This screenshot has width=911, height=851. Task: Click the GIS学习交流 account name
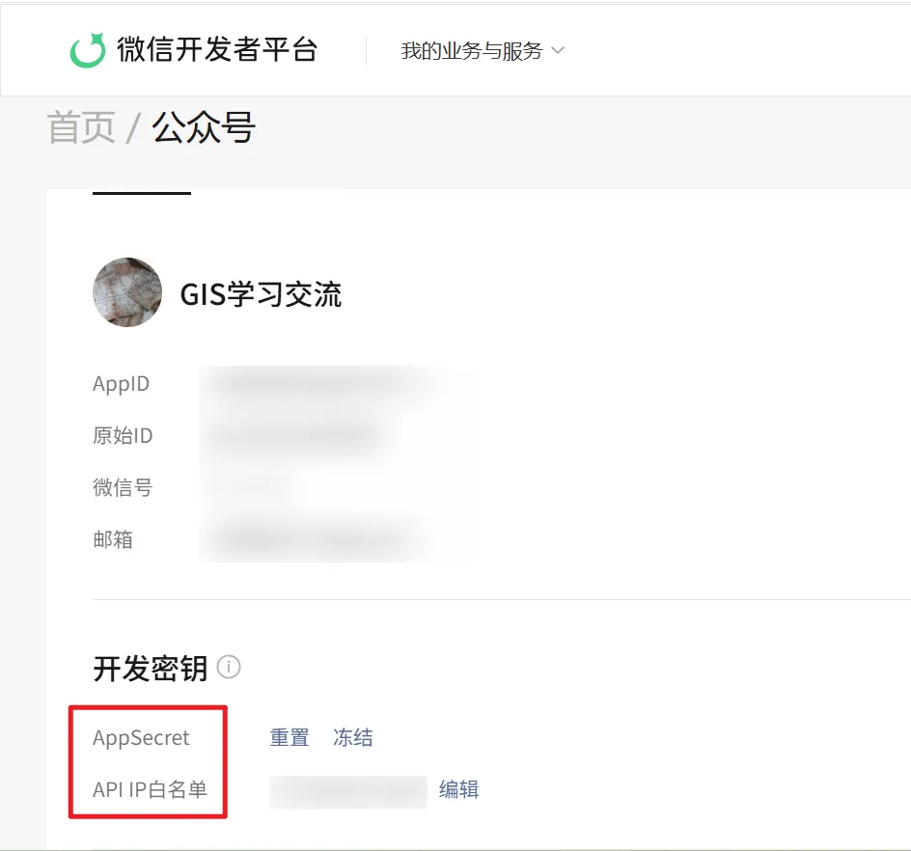click(261, 294)
